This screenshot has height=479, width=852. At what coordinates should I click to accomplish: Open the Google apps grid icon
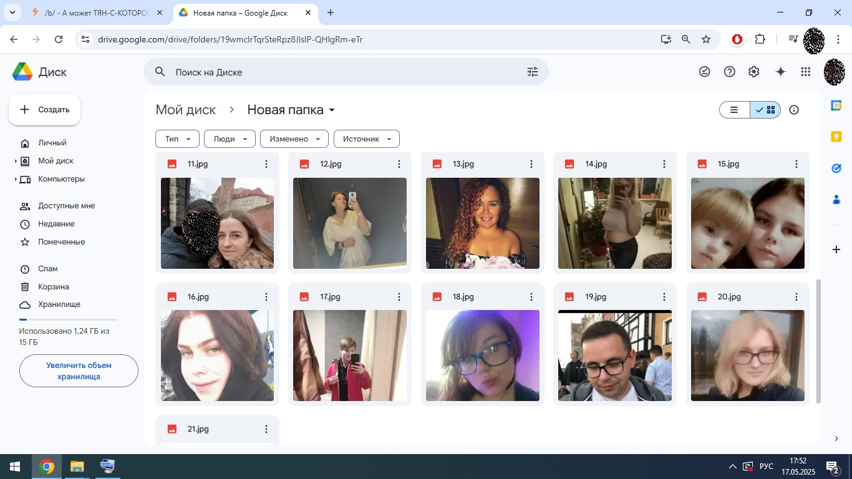pyautogui.click(x=805, y=72)
